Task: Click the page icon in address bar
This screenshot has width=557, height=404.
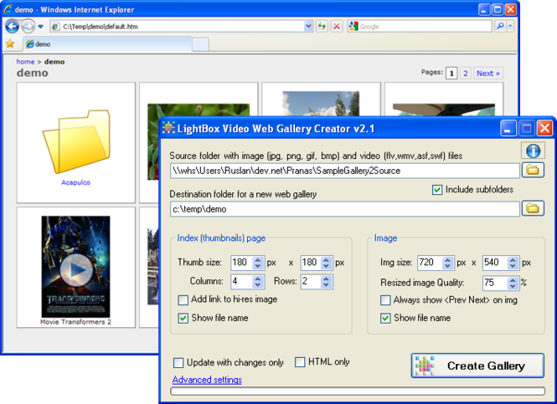Action: click(56, 26)
